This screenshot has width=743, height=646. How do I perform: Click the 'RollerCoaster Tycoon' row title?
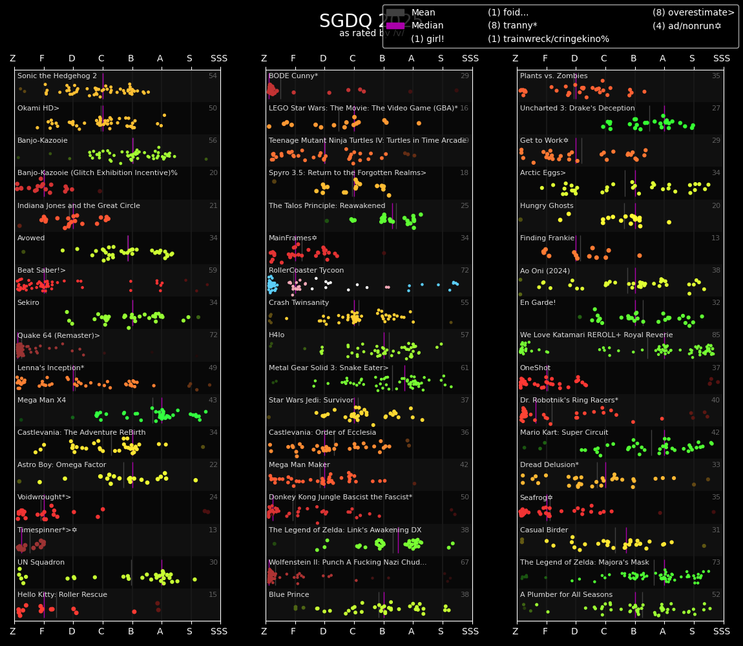click(306, 270)
